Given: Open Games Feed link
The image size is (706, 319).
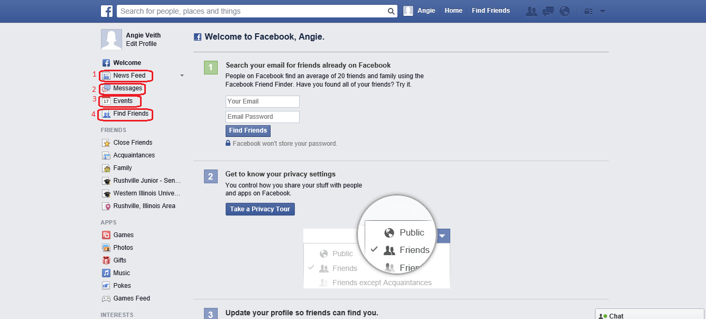Looking at the screenshot, I should (132, 298).
